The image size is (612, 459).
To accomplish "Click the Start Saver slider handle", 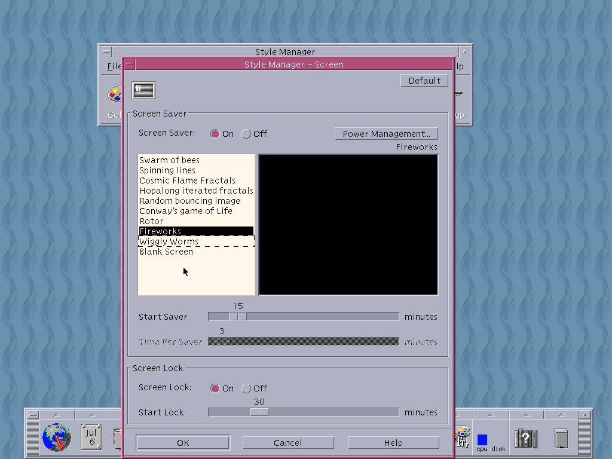I will coord(238,317).
